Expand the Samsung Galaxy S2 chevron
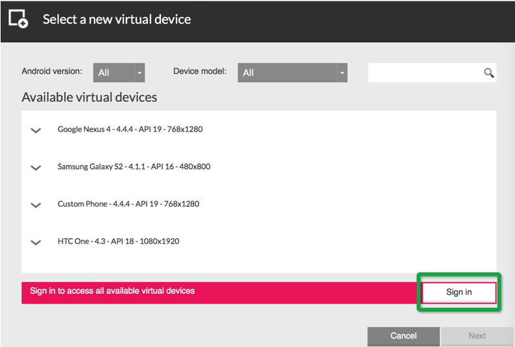 tap(36, 168)
